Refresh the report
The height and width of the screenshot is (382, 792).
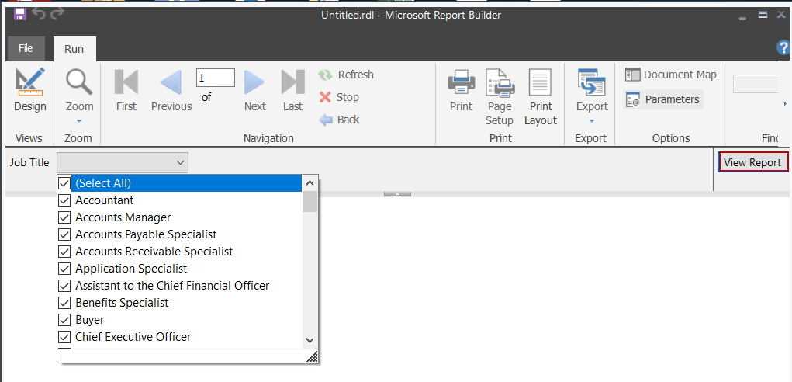(x=346, y=75)
